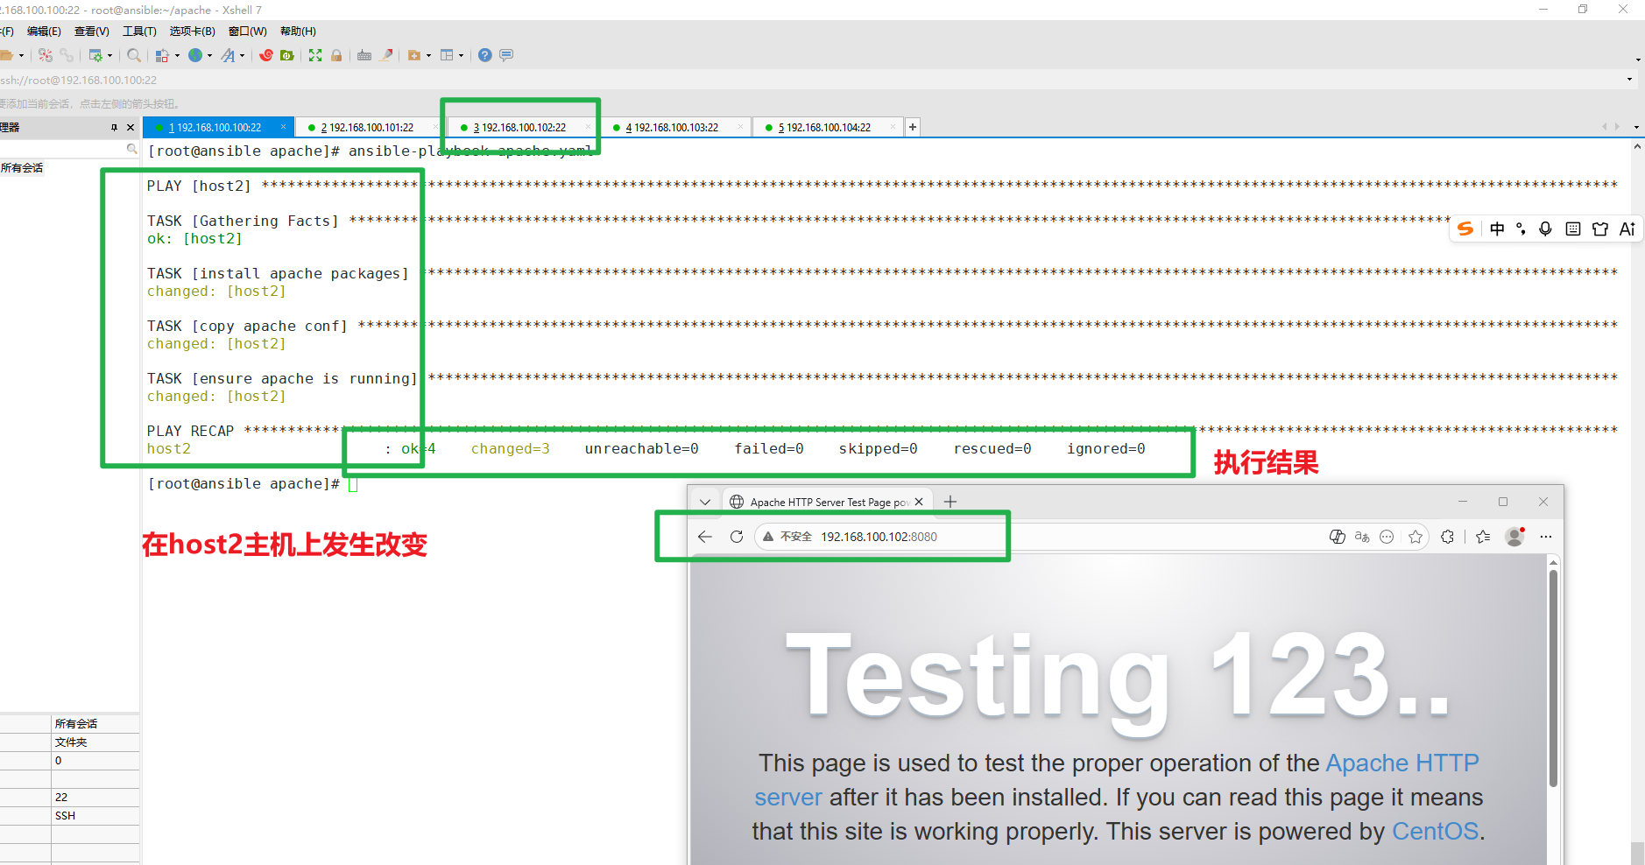Open the 工具(T) menu

click(139, 32)
